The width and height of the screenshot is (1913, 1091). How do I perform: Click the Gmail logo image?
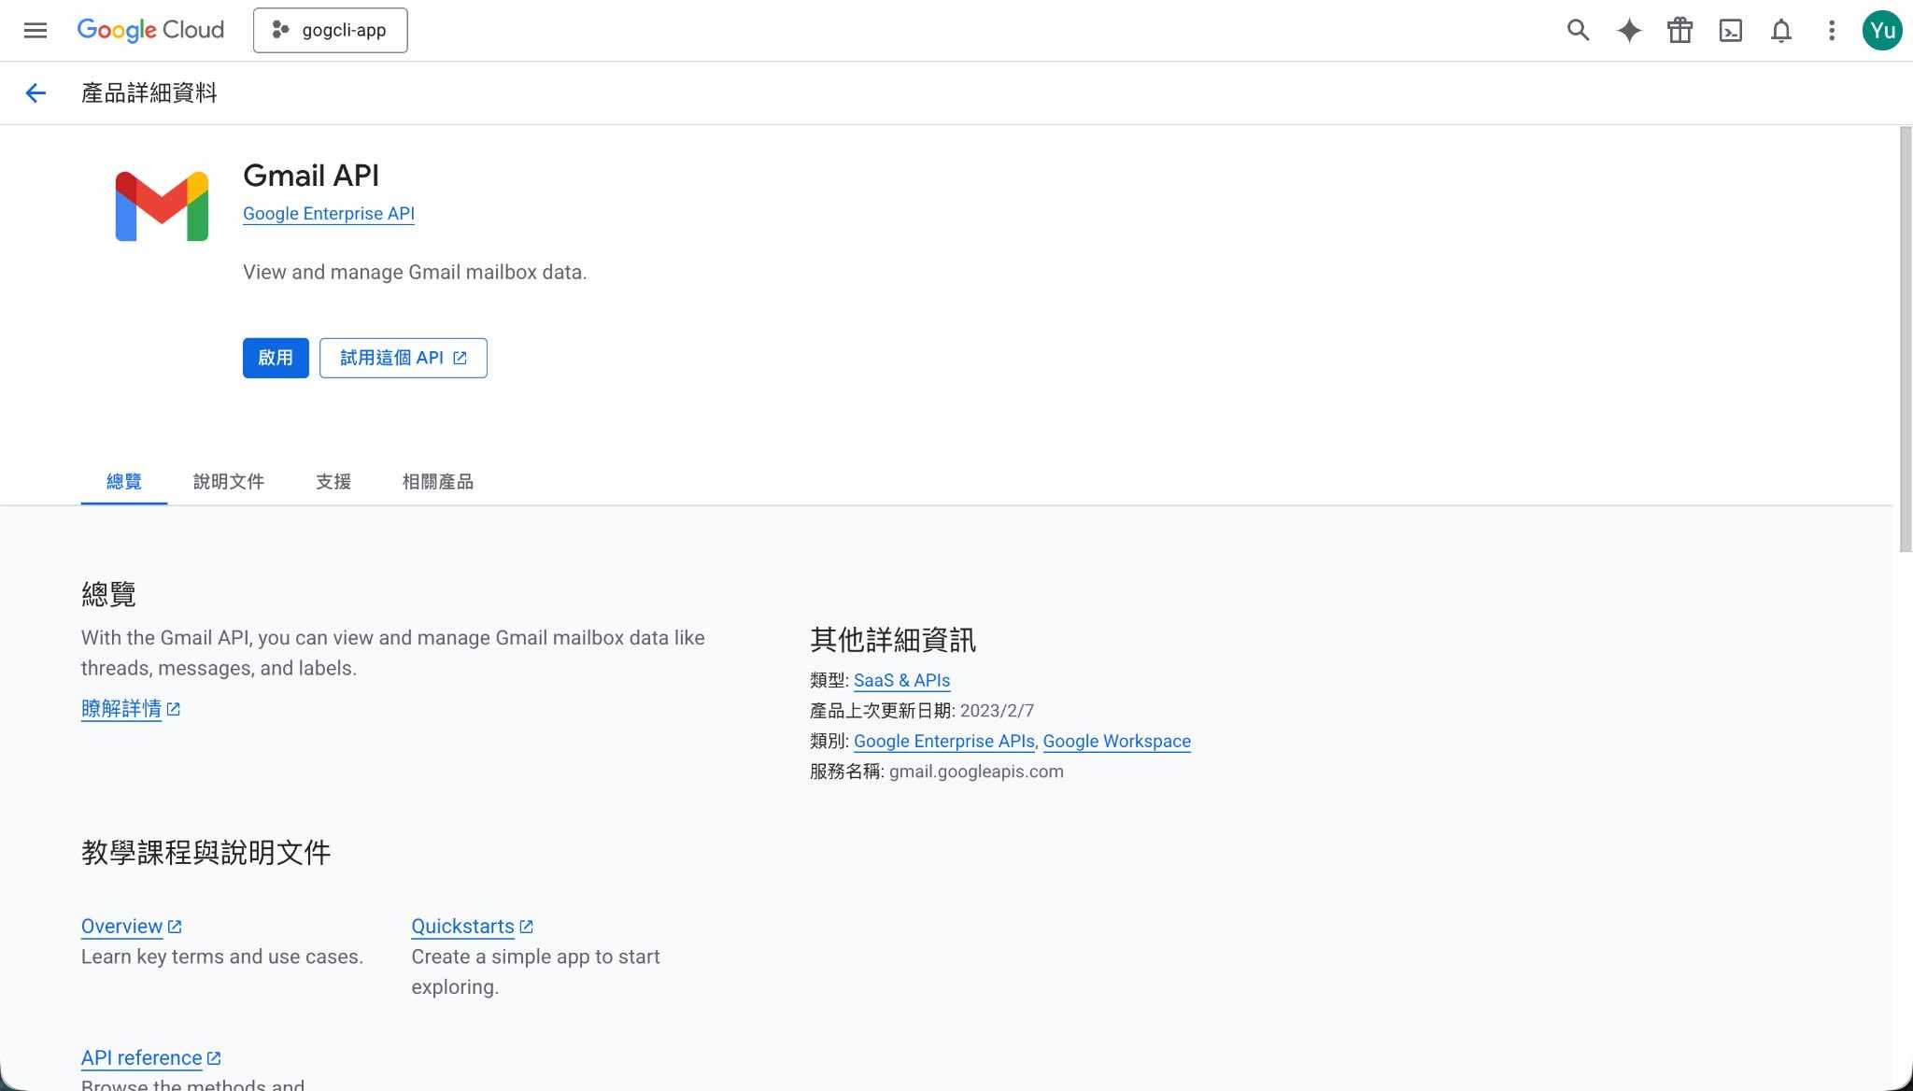(162, 206)
